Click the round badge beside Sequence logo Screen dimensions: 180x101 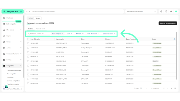click(21, 11)
